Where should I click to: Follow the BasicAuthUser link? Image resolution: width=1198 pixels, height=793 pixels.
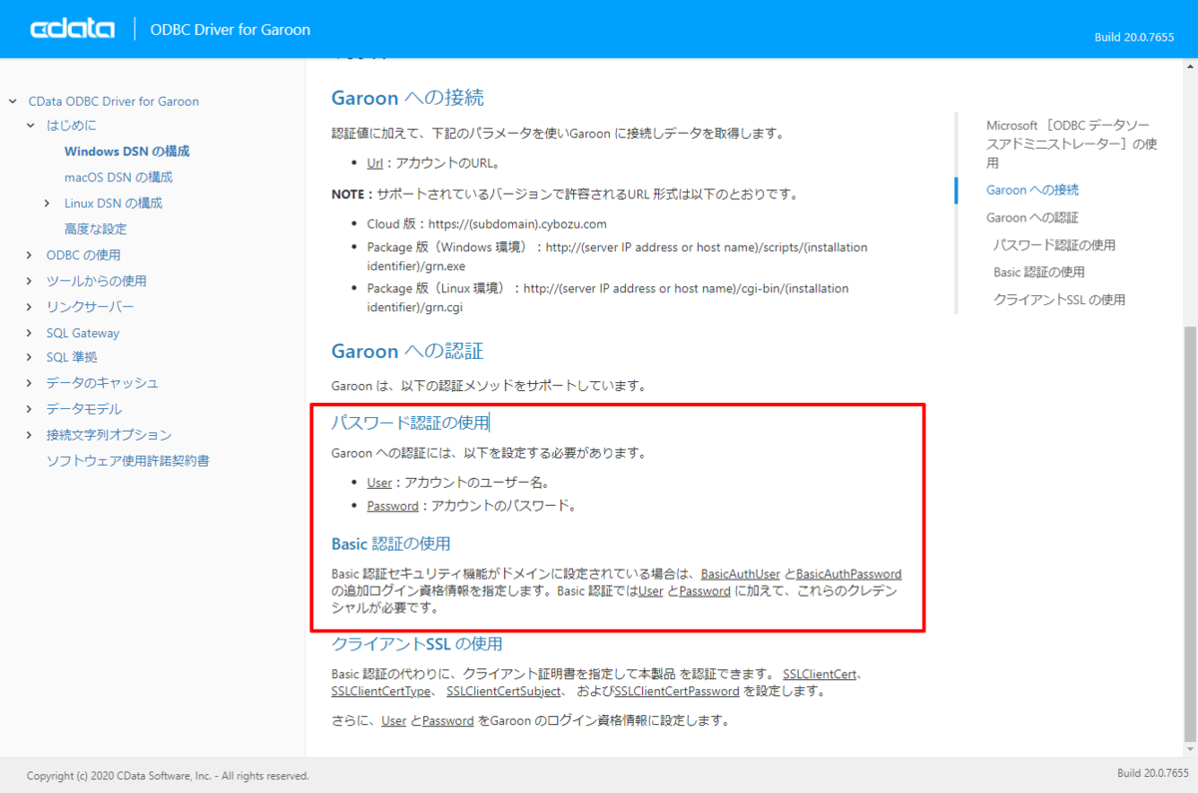pos(740,575)
